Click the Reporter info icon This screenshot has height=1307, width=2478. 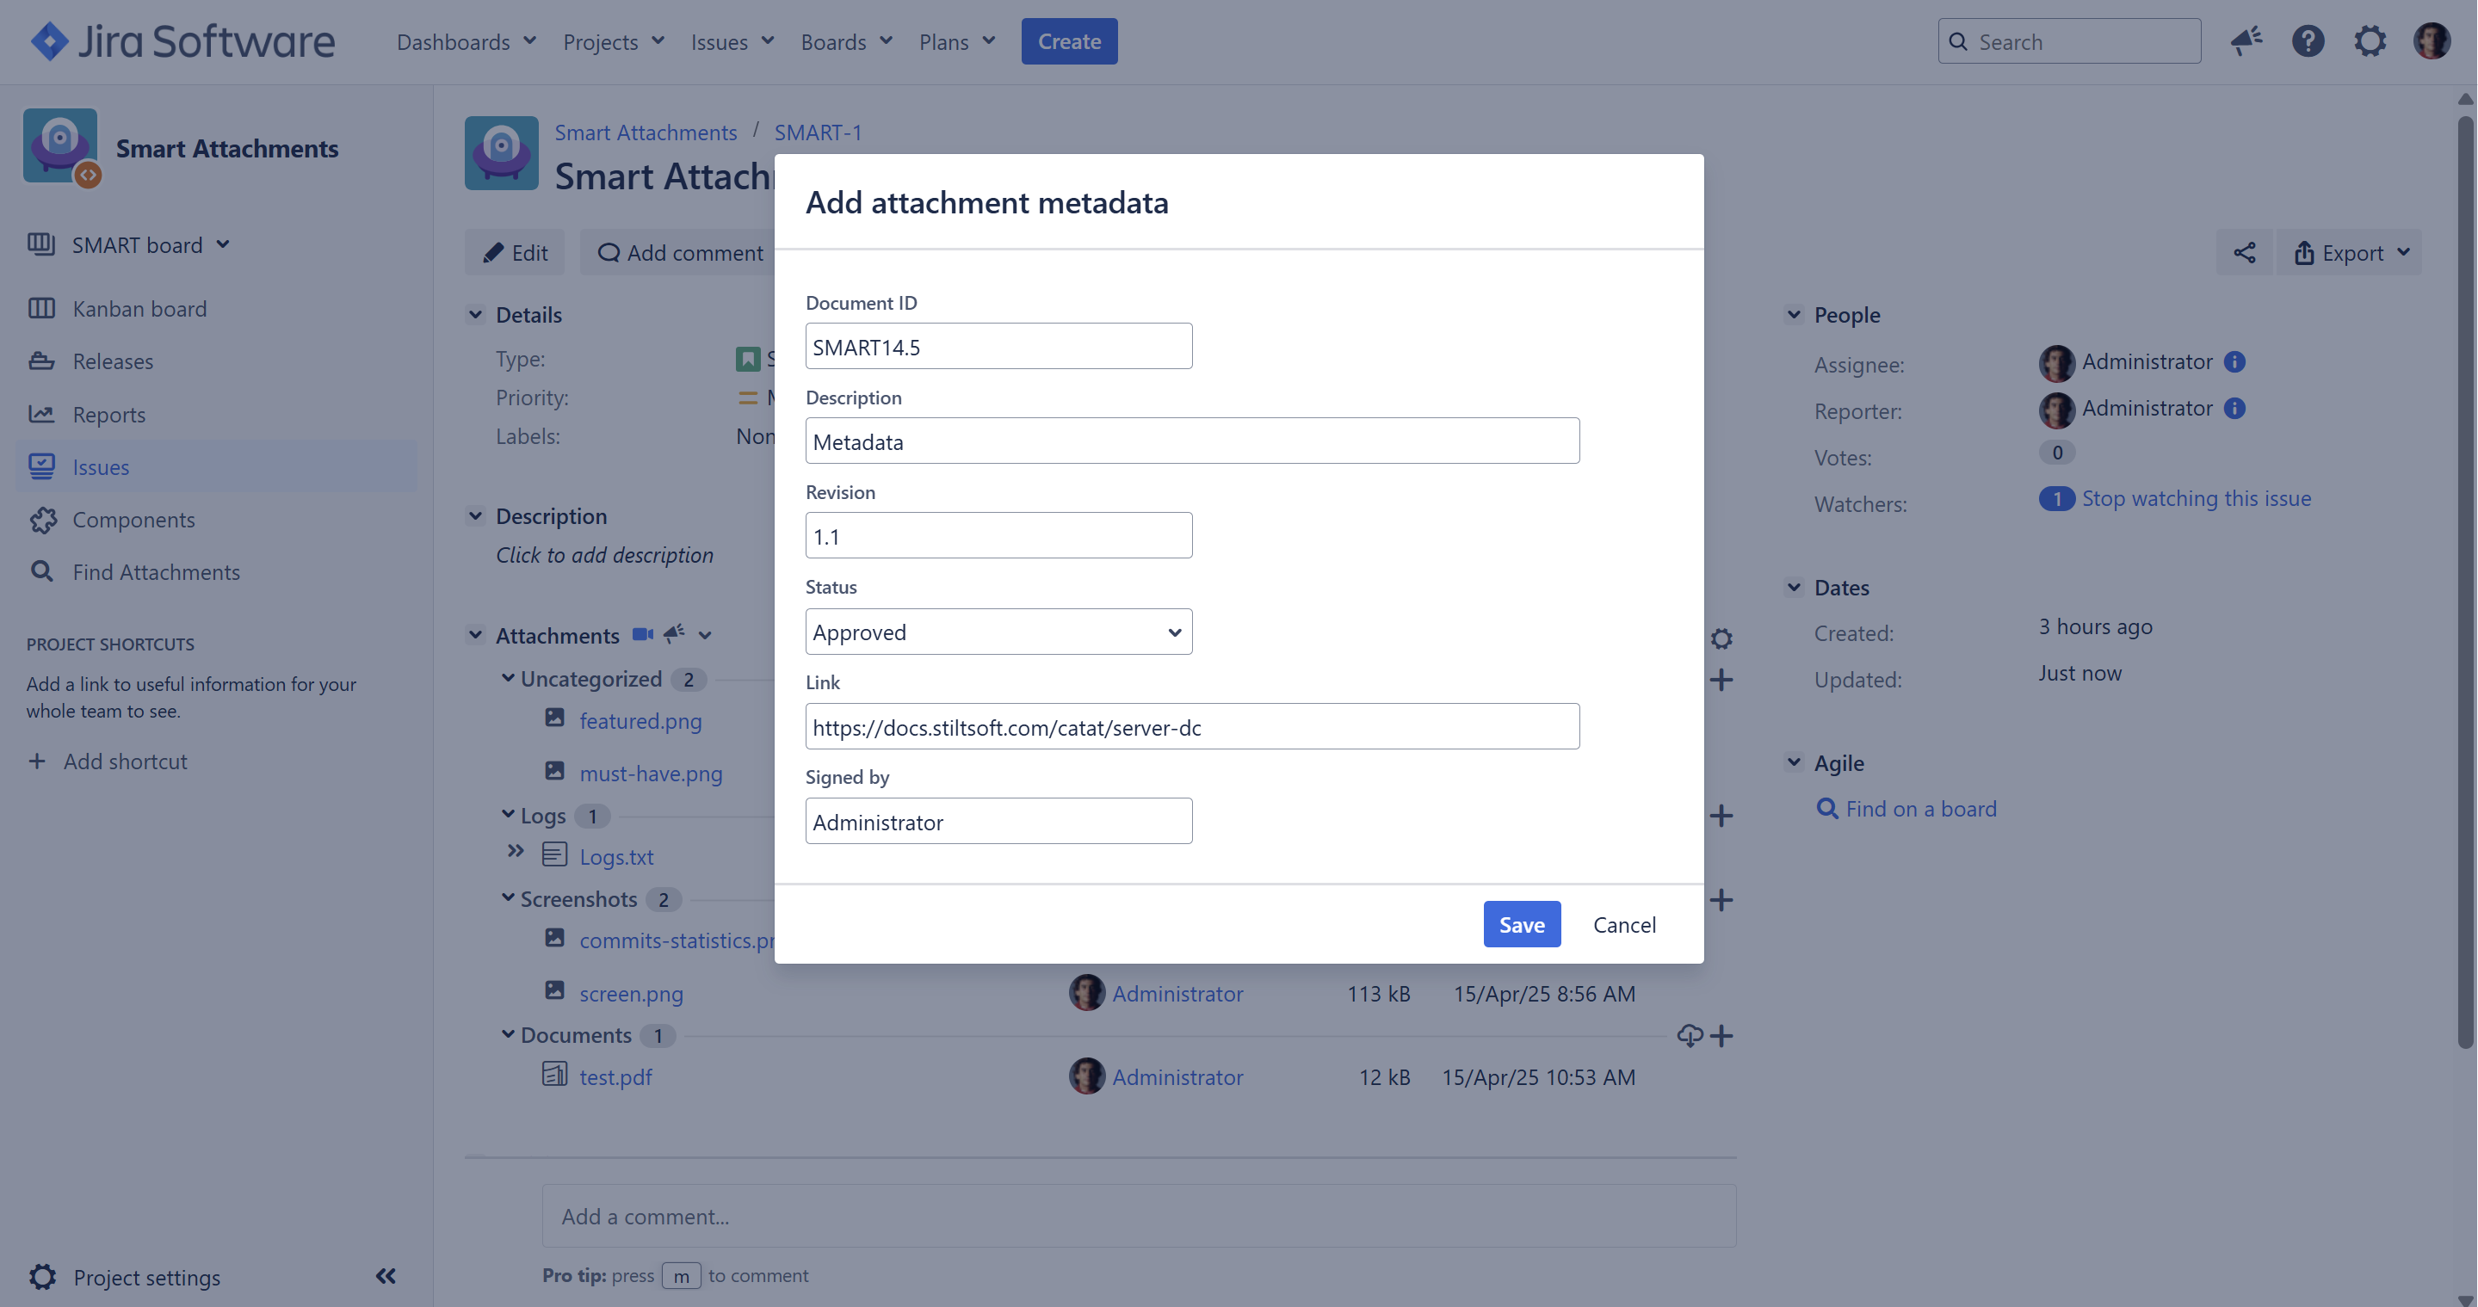tap(2234, 408)
